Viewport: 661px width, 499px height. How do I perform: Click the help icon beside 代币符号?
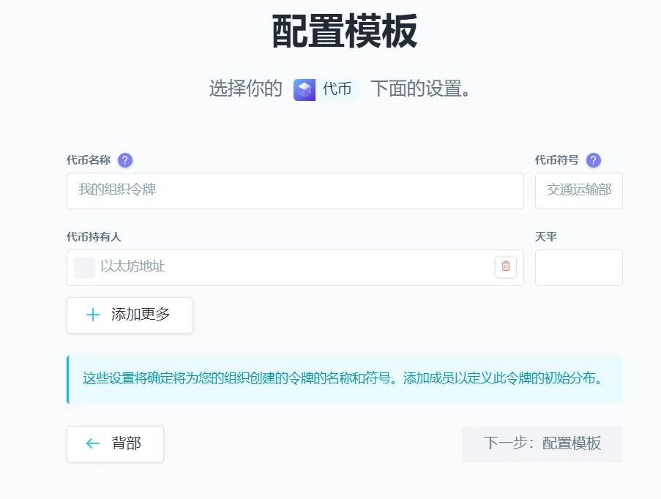594,160
